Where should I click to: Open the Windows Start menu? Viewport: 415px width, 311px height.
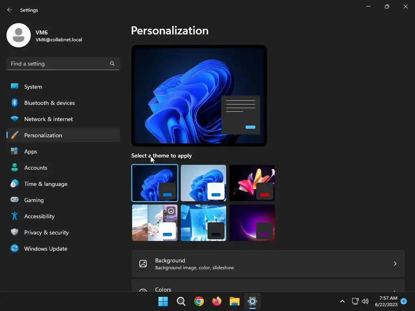pos(163,301)
